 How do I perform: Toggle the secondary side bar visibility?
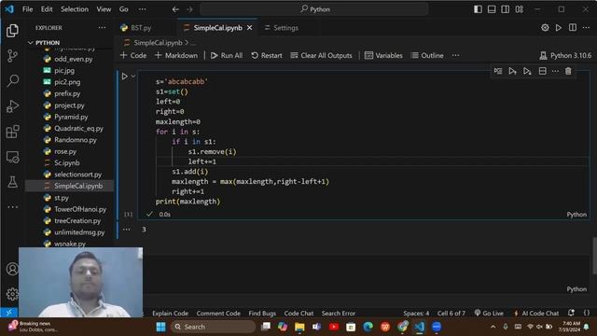click(x=506, y=9)
